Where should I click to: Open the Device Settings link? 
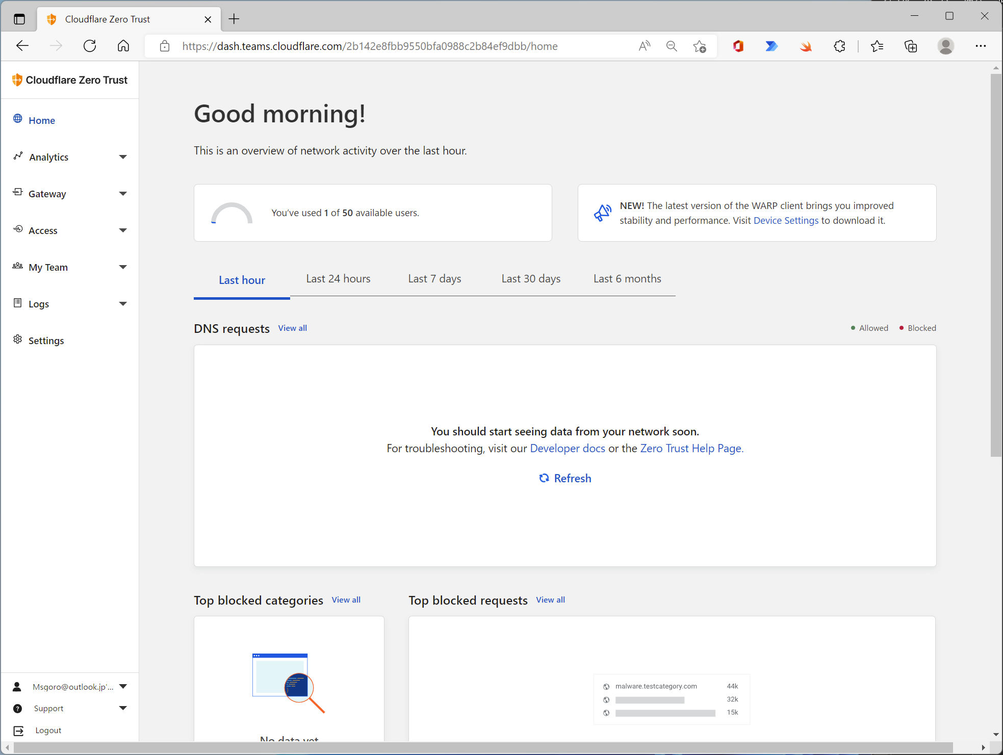pos(786,220)
